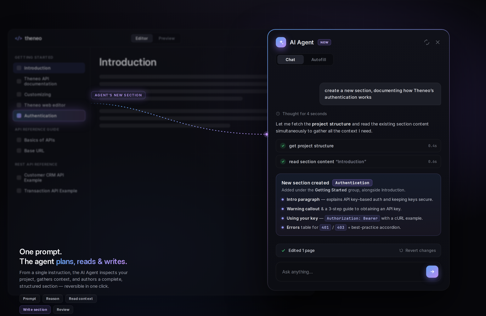The height and width of the screenshot is (316, 486).
Task: Open Transaction API Example in sidebar
Action: [x=49, y=191]
